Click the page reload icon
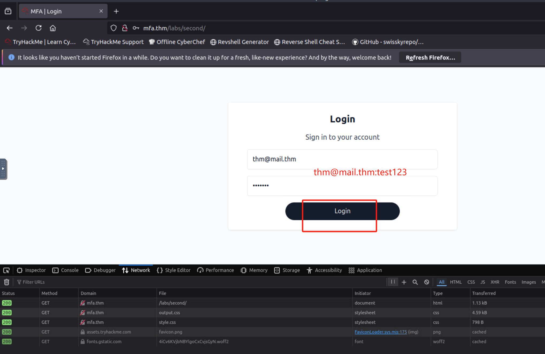Screen dimensions: 545x354 coord(39,28)
